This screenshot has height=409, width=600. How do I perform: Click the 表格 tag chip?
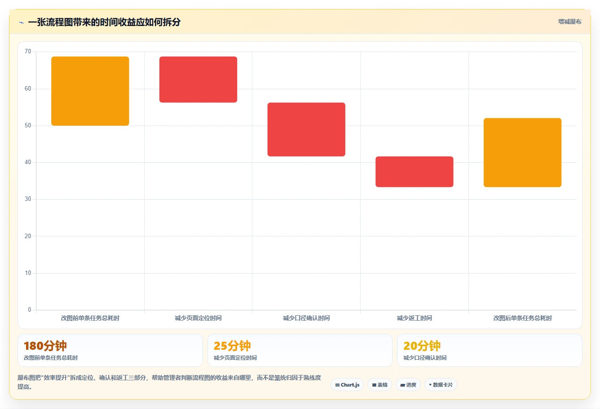tap(379, 385)
